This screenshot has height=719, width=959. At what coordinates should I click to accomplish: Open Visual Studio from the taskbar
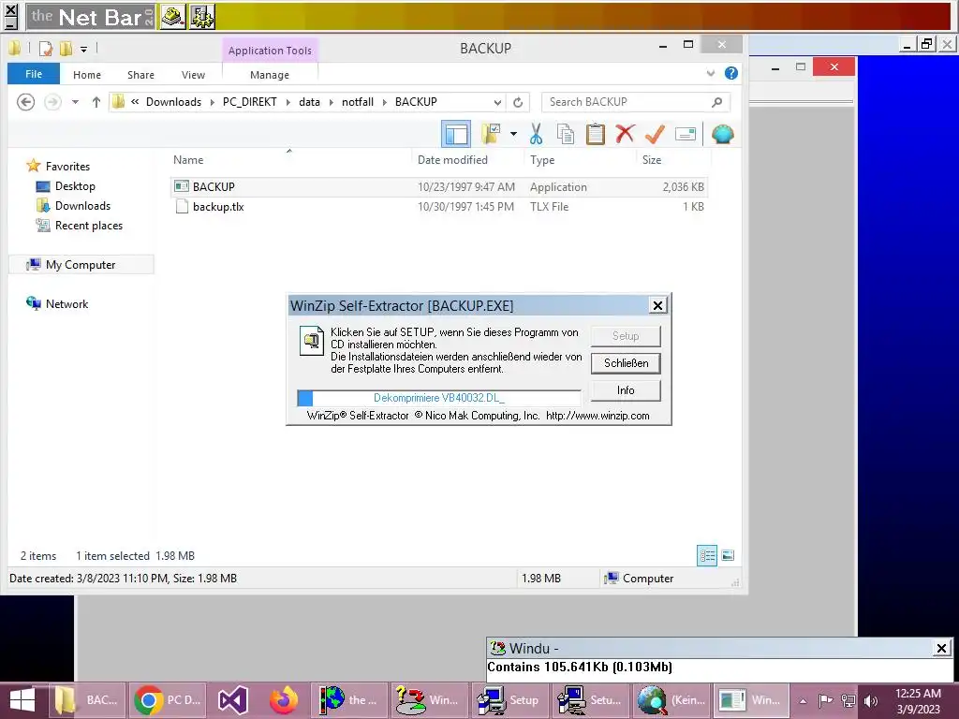coord(233,700)
